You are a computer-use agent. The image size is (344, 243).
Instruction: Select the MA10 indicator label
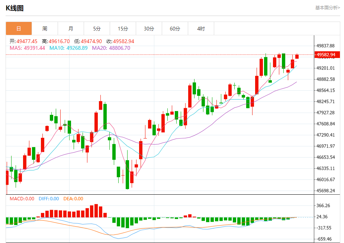[68, 48]
